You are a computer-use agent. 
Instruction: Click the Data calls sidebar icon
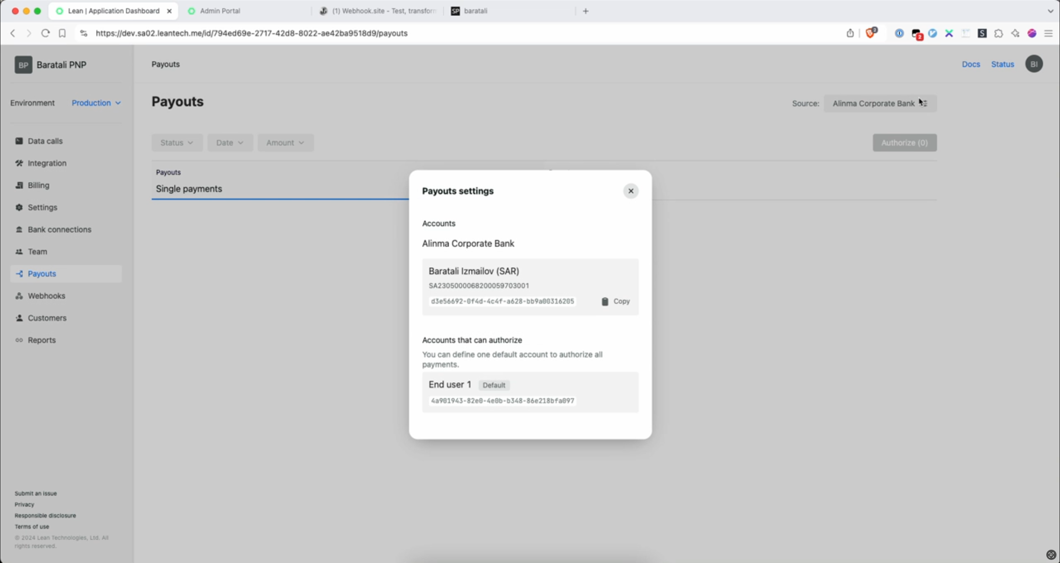point(18,141)
